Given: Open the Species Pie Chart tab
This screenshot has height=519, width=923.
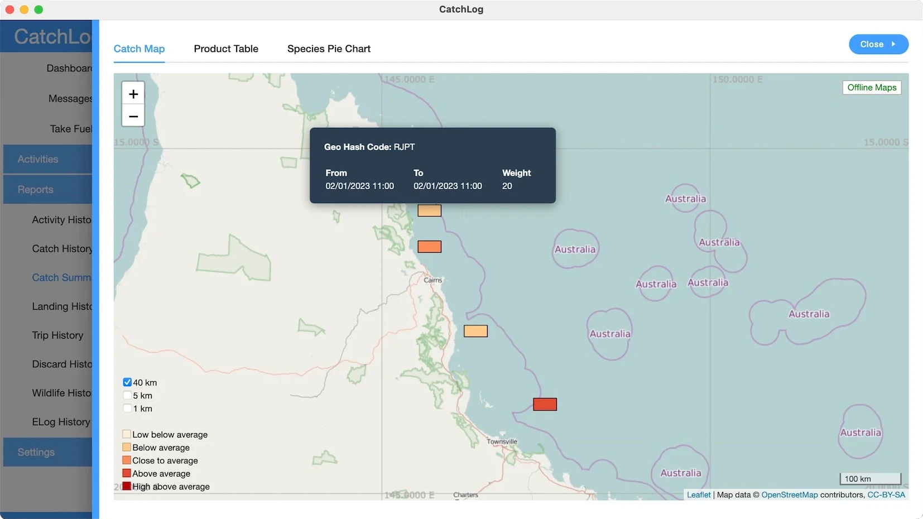Looking at the screenshot, I should pos(329,49).
